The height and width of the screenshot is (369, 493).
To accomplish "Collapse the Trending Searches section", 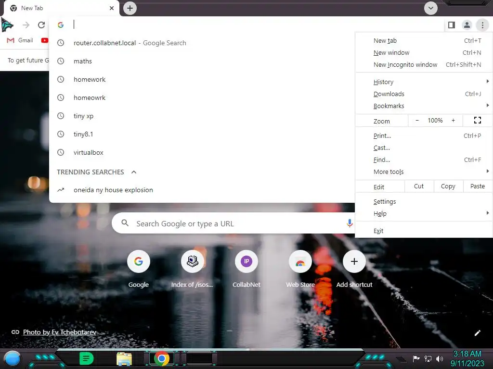I will click(134, 172).
